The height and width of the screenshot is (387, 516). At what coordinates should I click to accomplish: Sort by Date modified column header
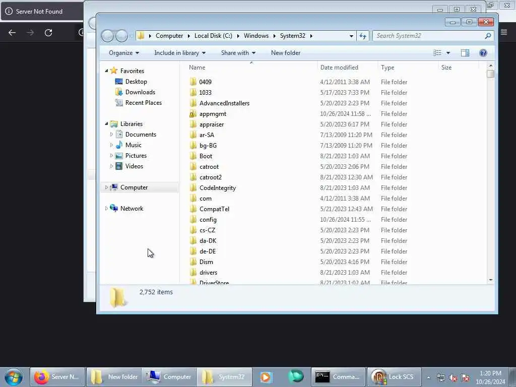tap(348, 68)
